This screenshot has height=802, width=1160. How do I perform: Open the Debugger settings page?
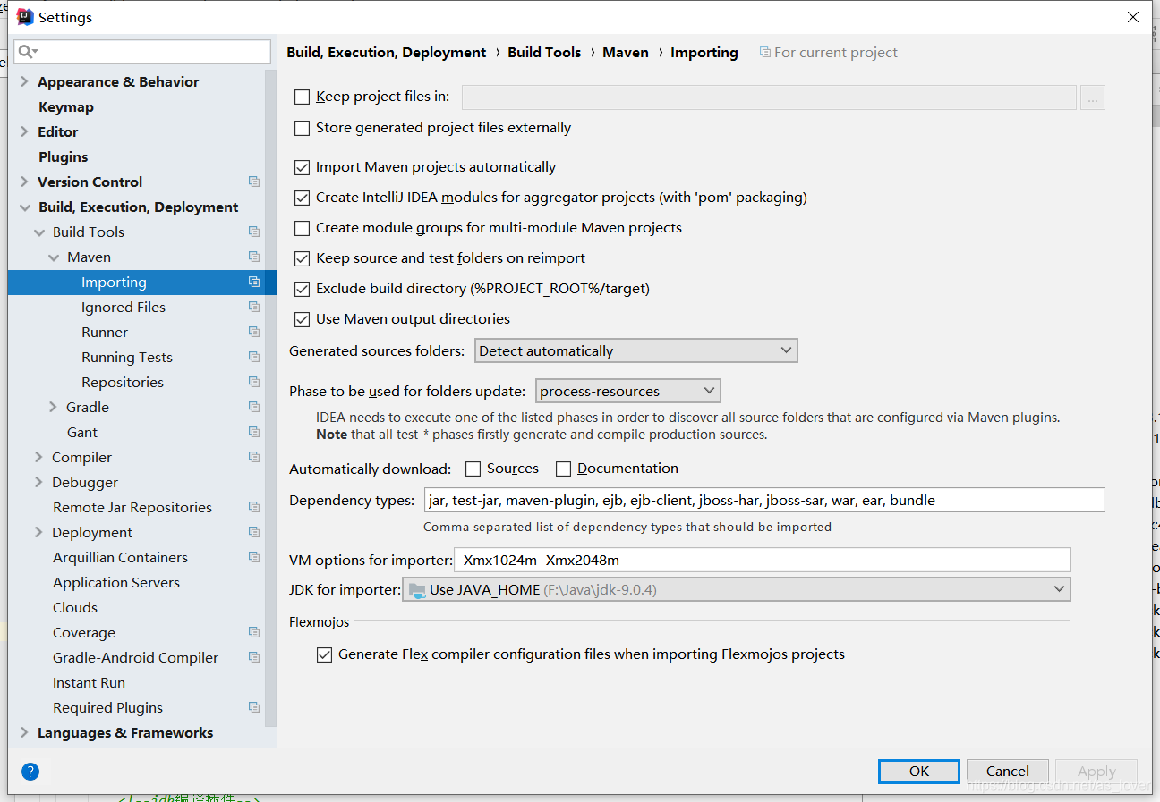coord(85,482)
